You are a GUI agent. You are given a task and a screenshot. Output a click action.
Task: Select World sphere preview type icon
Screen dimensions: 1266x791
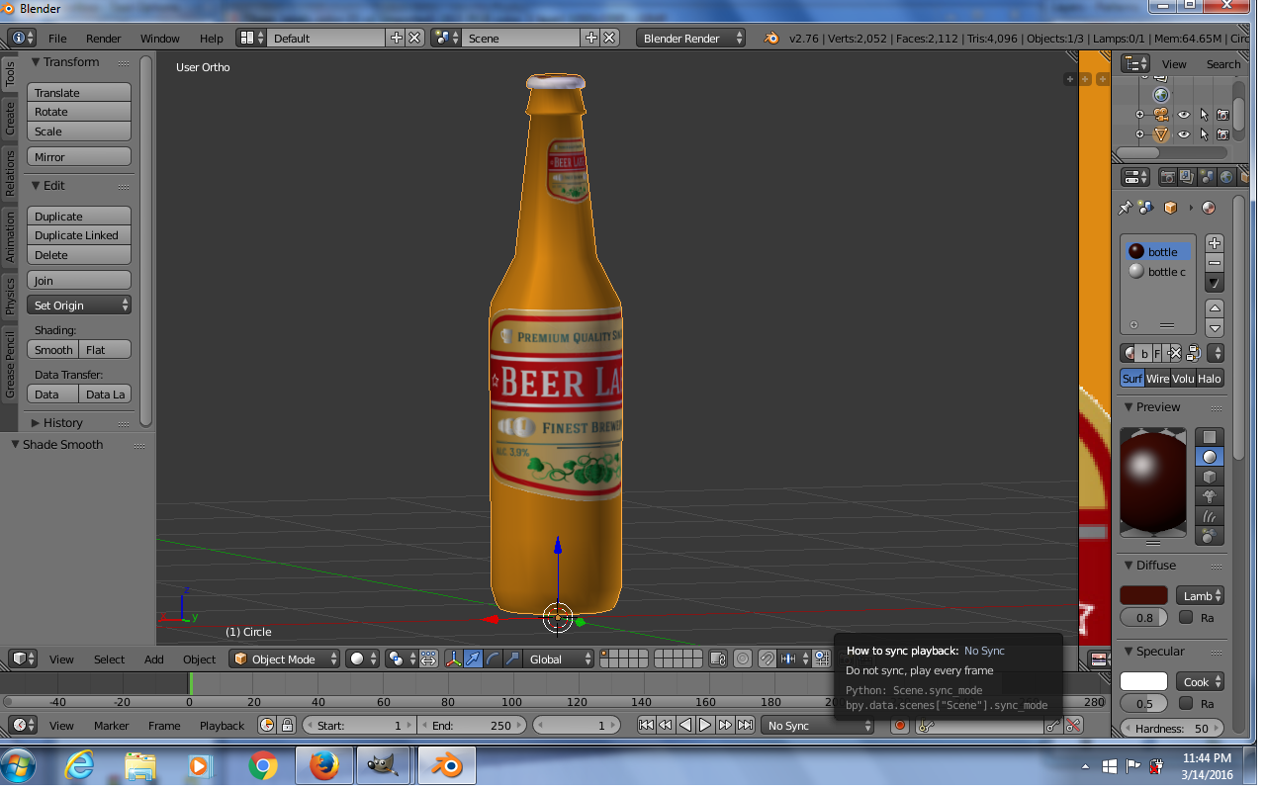click(1211, 536)
